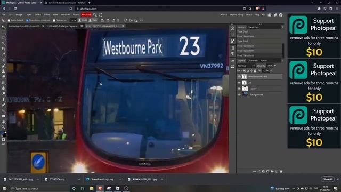Switch to the Swatches tab
The image size is (341, 192).
pyautogui.click(x=254, y=27)
